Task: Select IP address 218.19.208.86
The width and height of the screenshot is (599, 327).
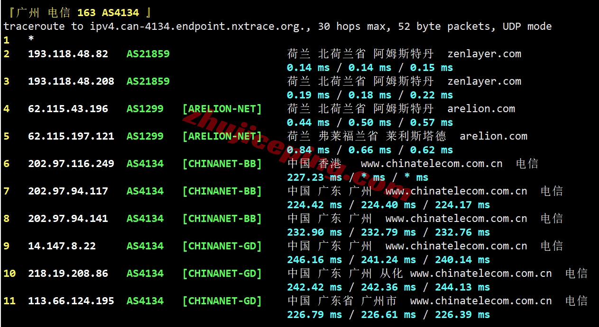Action: point(68,274)
